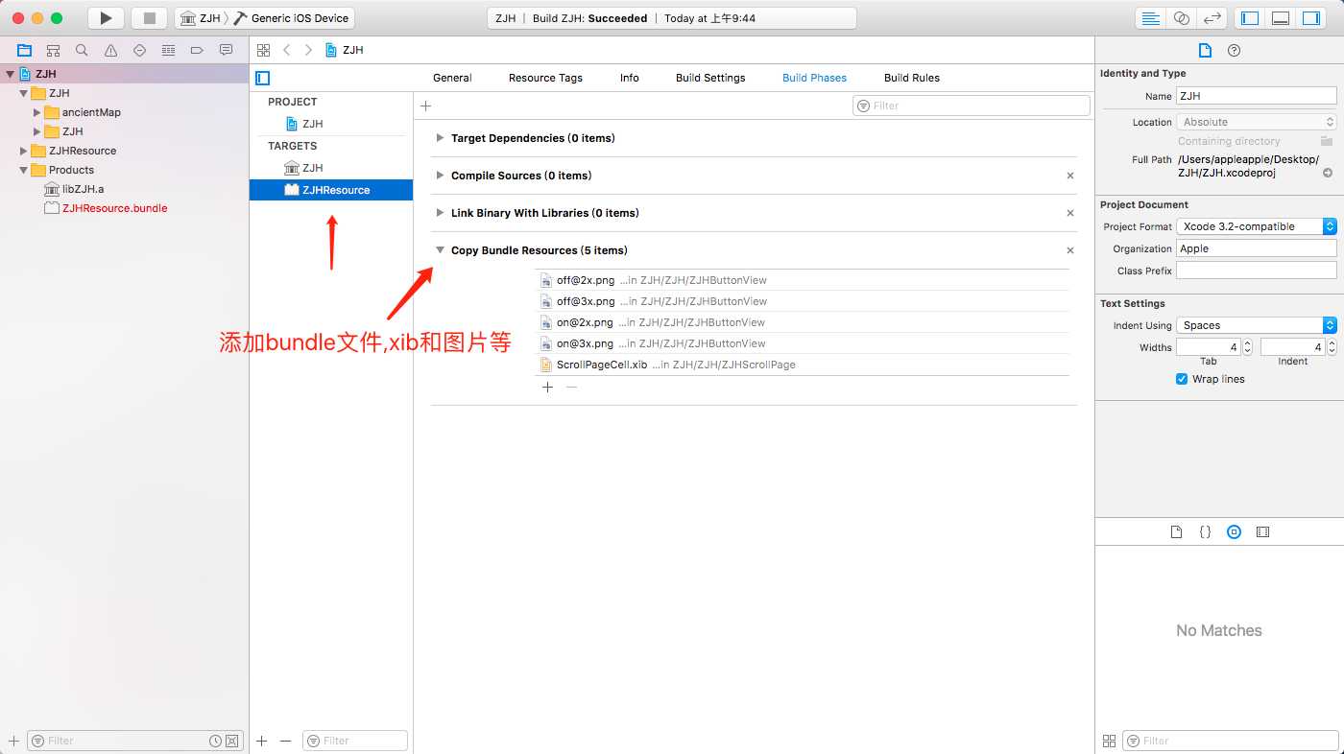Add a new target with plus button
This screenshot has width=1344, height=754.
tap(262, 741)
